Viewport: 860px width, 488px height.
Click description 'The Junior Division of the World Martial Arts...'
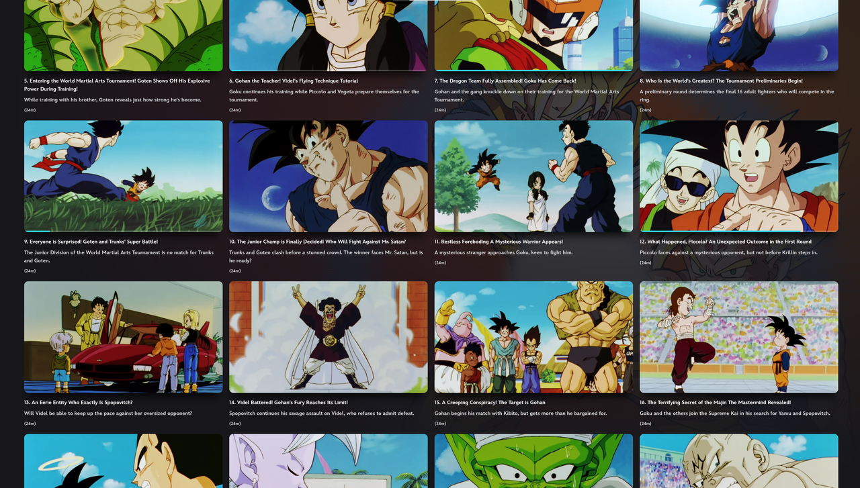(119, 256)
